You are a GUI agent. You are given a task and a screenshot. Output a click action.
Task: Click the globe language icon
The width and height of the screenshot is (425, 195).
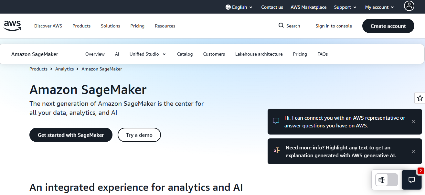coord(228,7)
